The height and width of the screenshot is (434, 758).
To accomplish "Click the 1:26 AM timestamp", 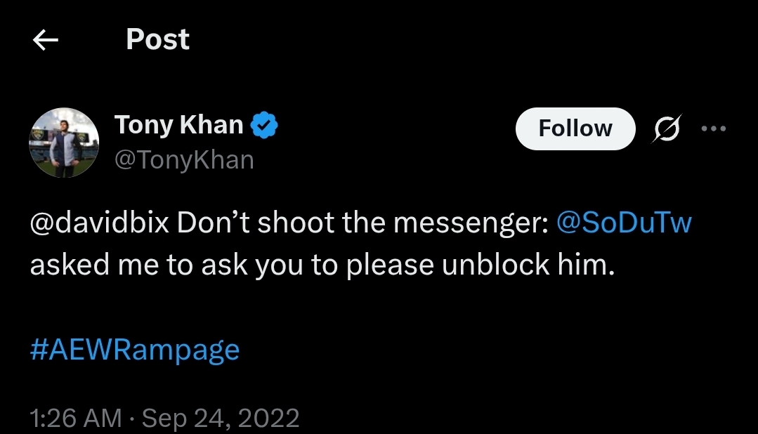I will 76,419.
